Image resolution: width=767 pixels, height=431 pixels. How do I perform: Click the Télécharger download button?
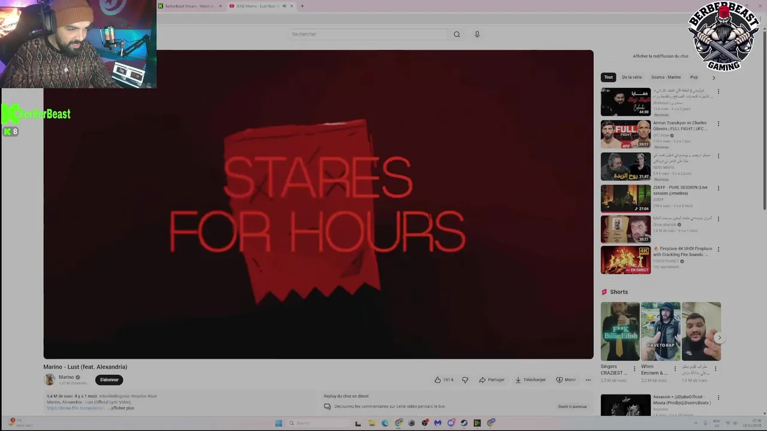coord(530,380)
